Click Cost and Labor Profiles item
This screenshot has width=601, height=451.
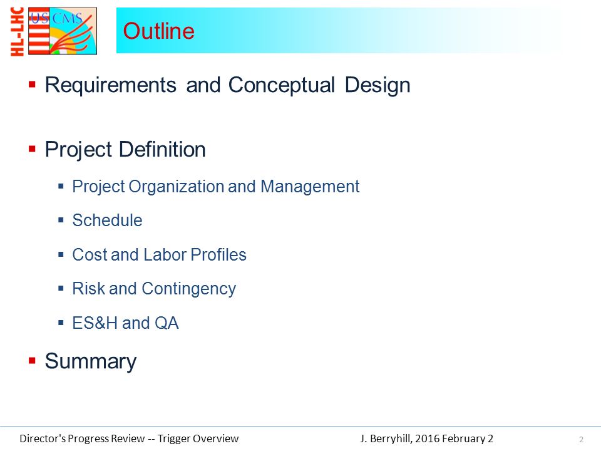159,255
